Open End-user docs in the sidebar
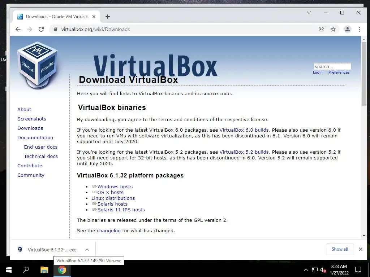 tap(41, 147)
